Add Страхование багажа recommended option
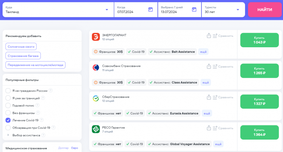Viewport: 283px width, 152px height. click(x=23, y=56)
